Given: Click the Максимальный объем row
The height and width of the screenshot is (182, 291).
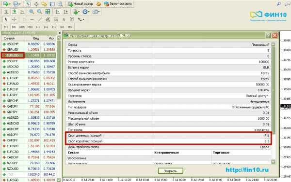Looking at the screenshot, I should click(168, 118).
